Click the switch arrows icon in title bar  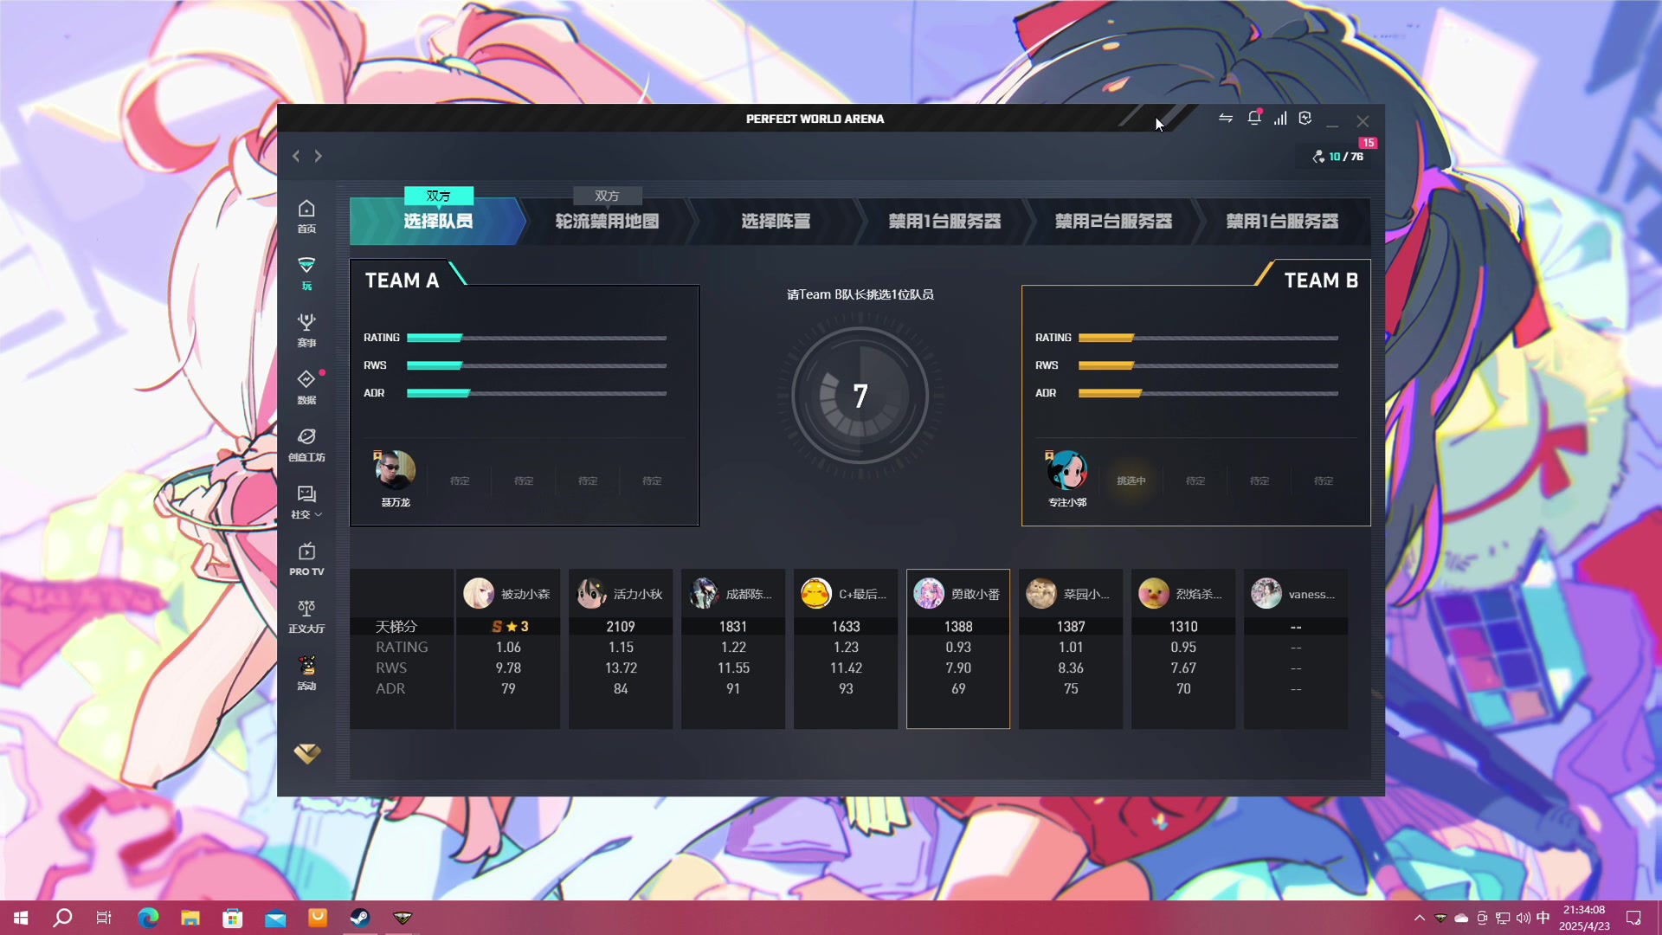click(x=1226, y=119)
